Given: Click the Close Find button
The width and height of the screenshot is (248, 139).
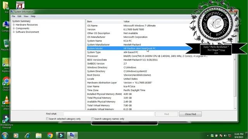Looking at the screenshot, I should coord(190,114).
